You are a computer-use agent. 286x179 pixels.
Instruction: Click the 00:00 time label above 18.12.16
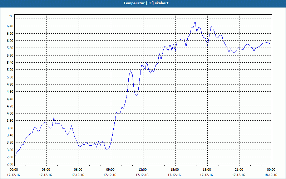pos(271,170)
